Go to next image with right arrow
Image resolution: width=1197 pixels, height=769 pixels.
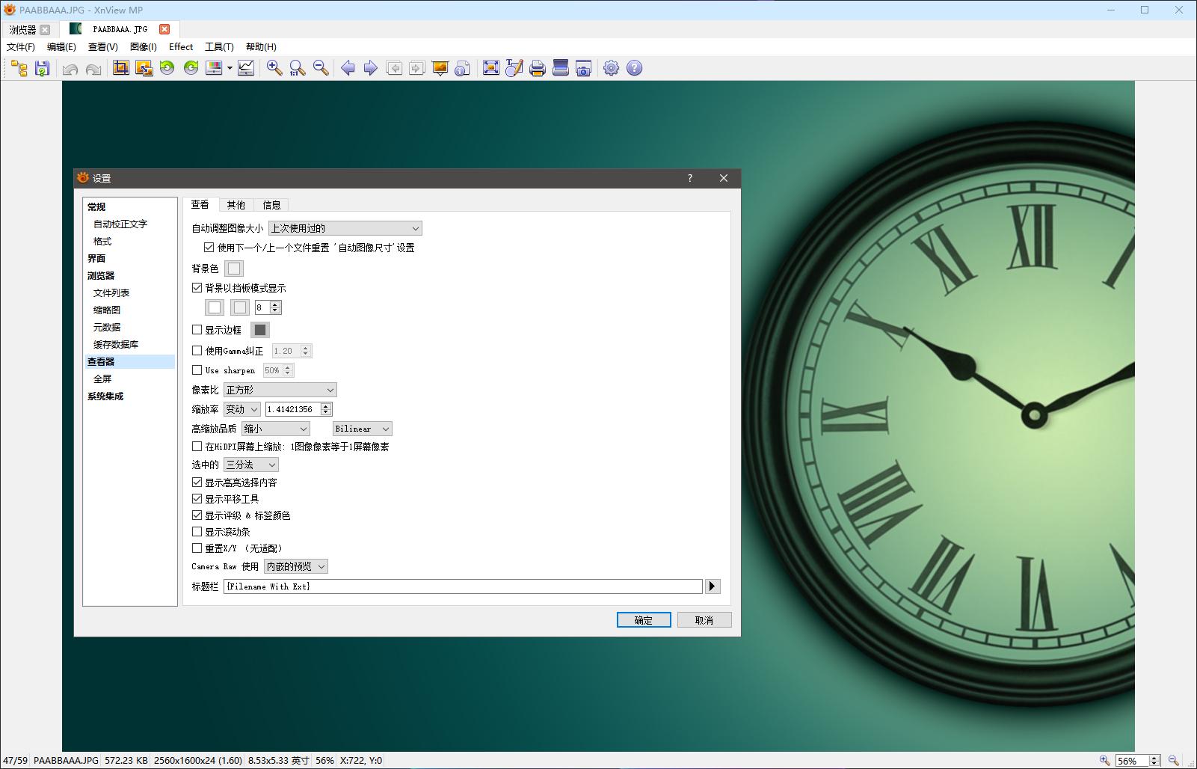tap(370, 68)
